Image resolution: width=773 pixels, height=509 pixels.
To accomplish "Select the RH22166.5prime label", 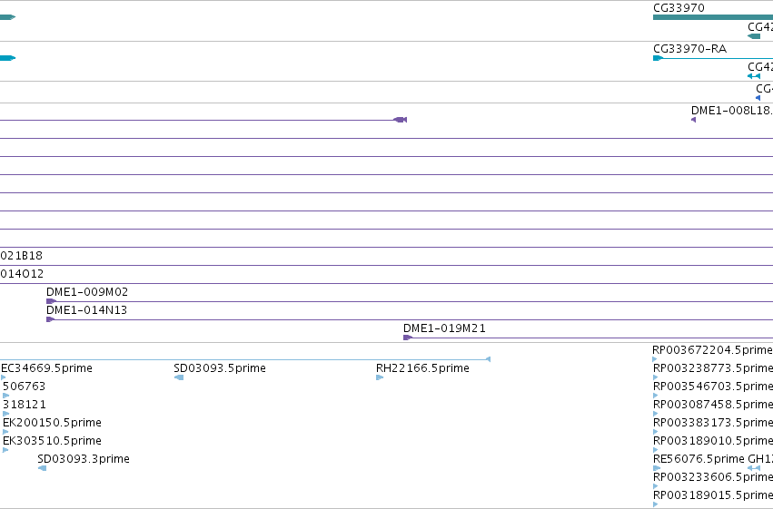I will click(422, 368).
